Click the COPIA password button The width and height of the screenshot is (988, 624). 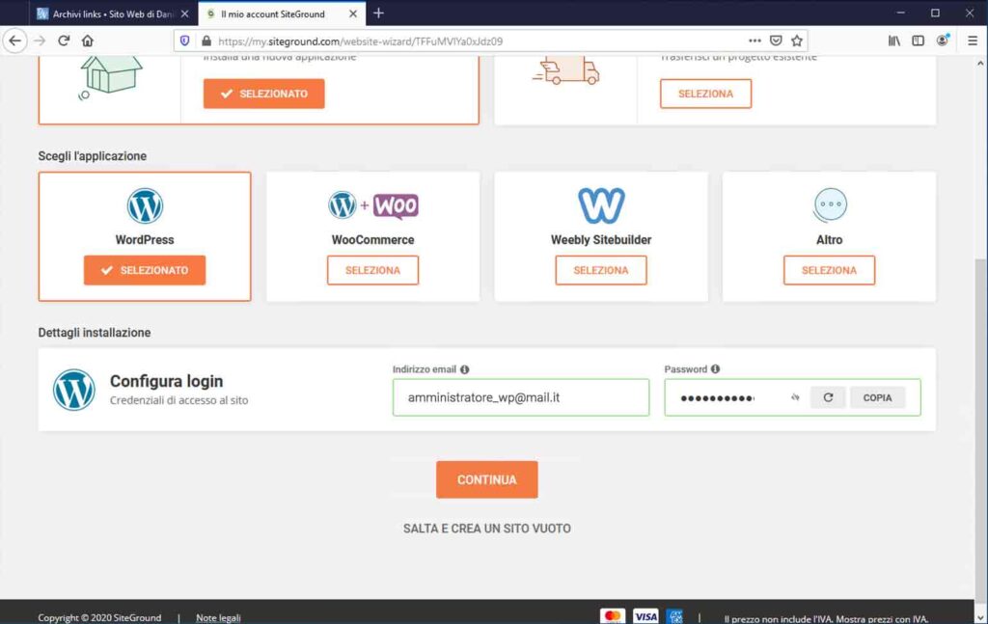[877, 397]
